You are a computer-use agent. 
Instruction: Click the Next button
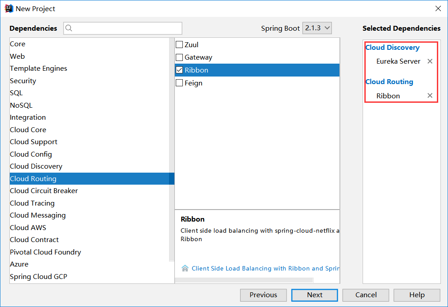click(x=315, y=295)
